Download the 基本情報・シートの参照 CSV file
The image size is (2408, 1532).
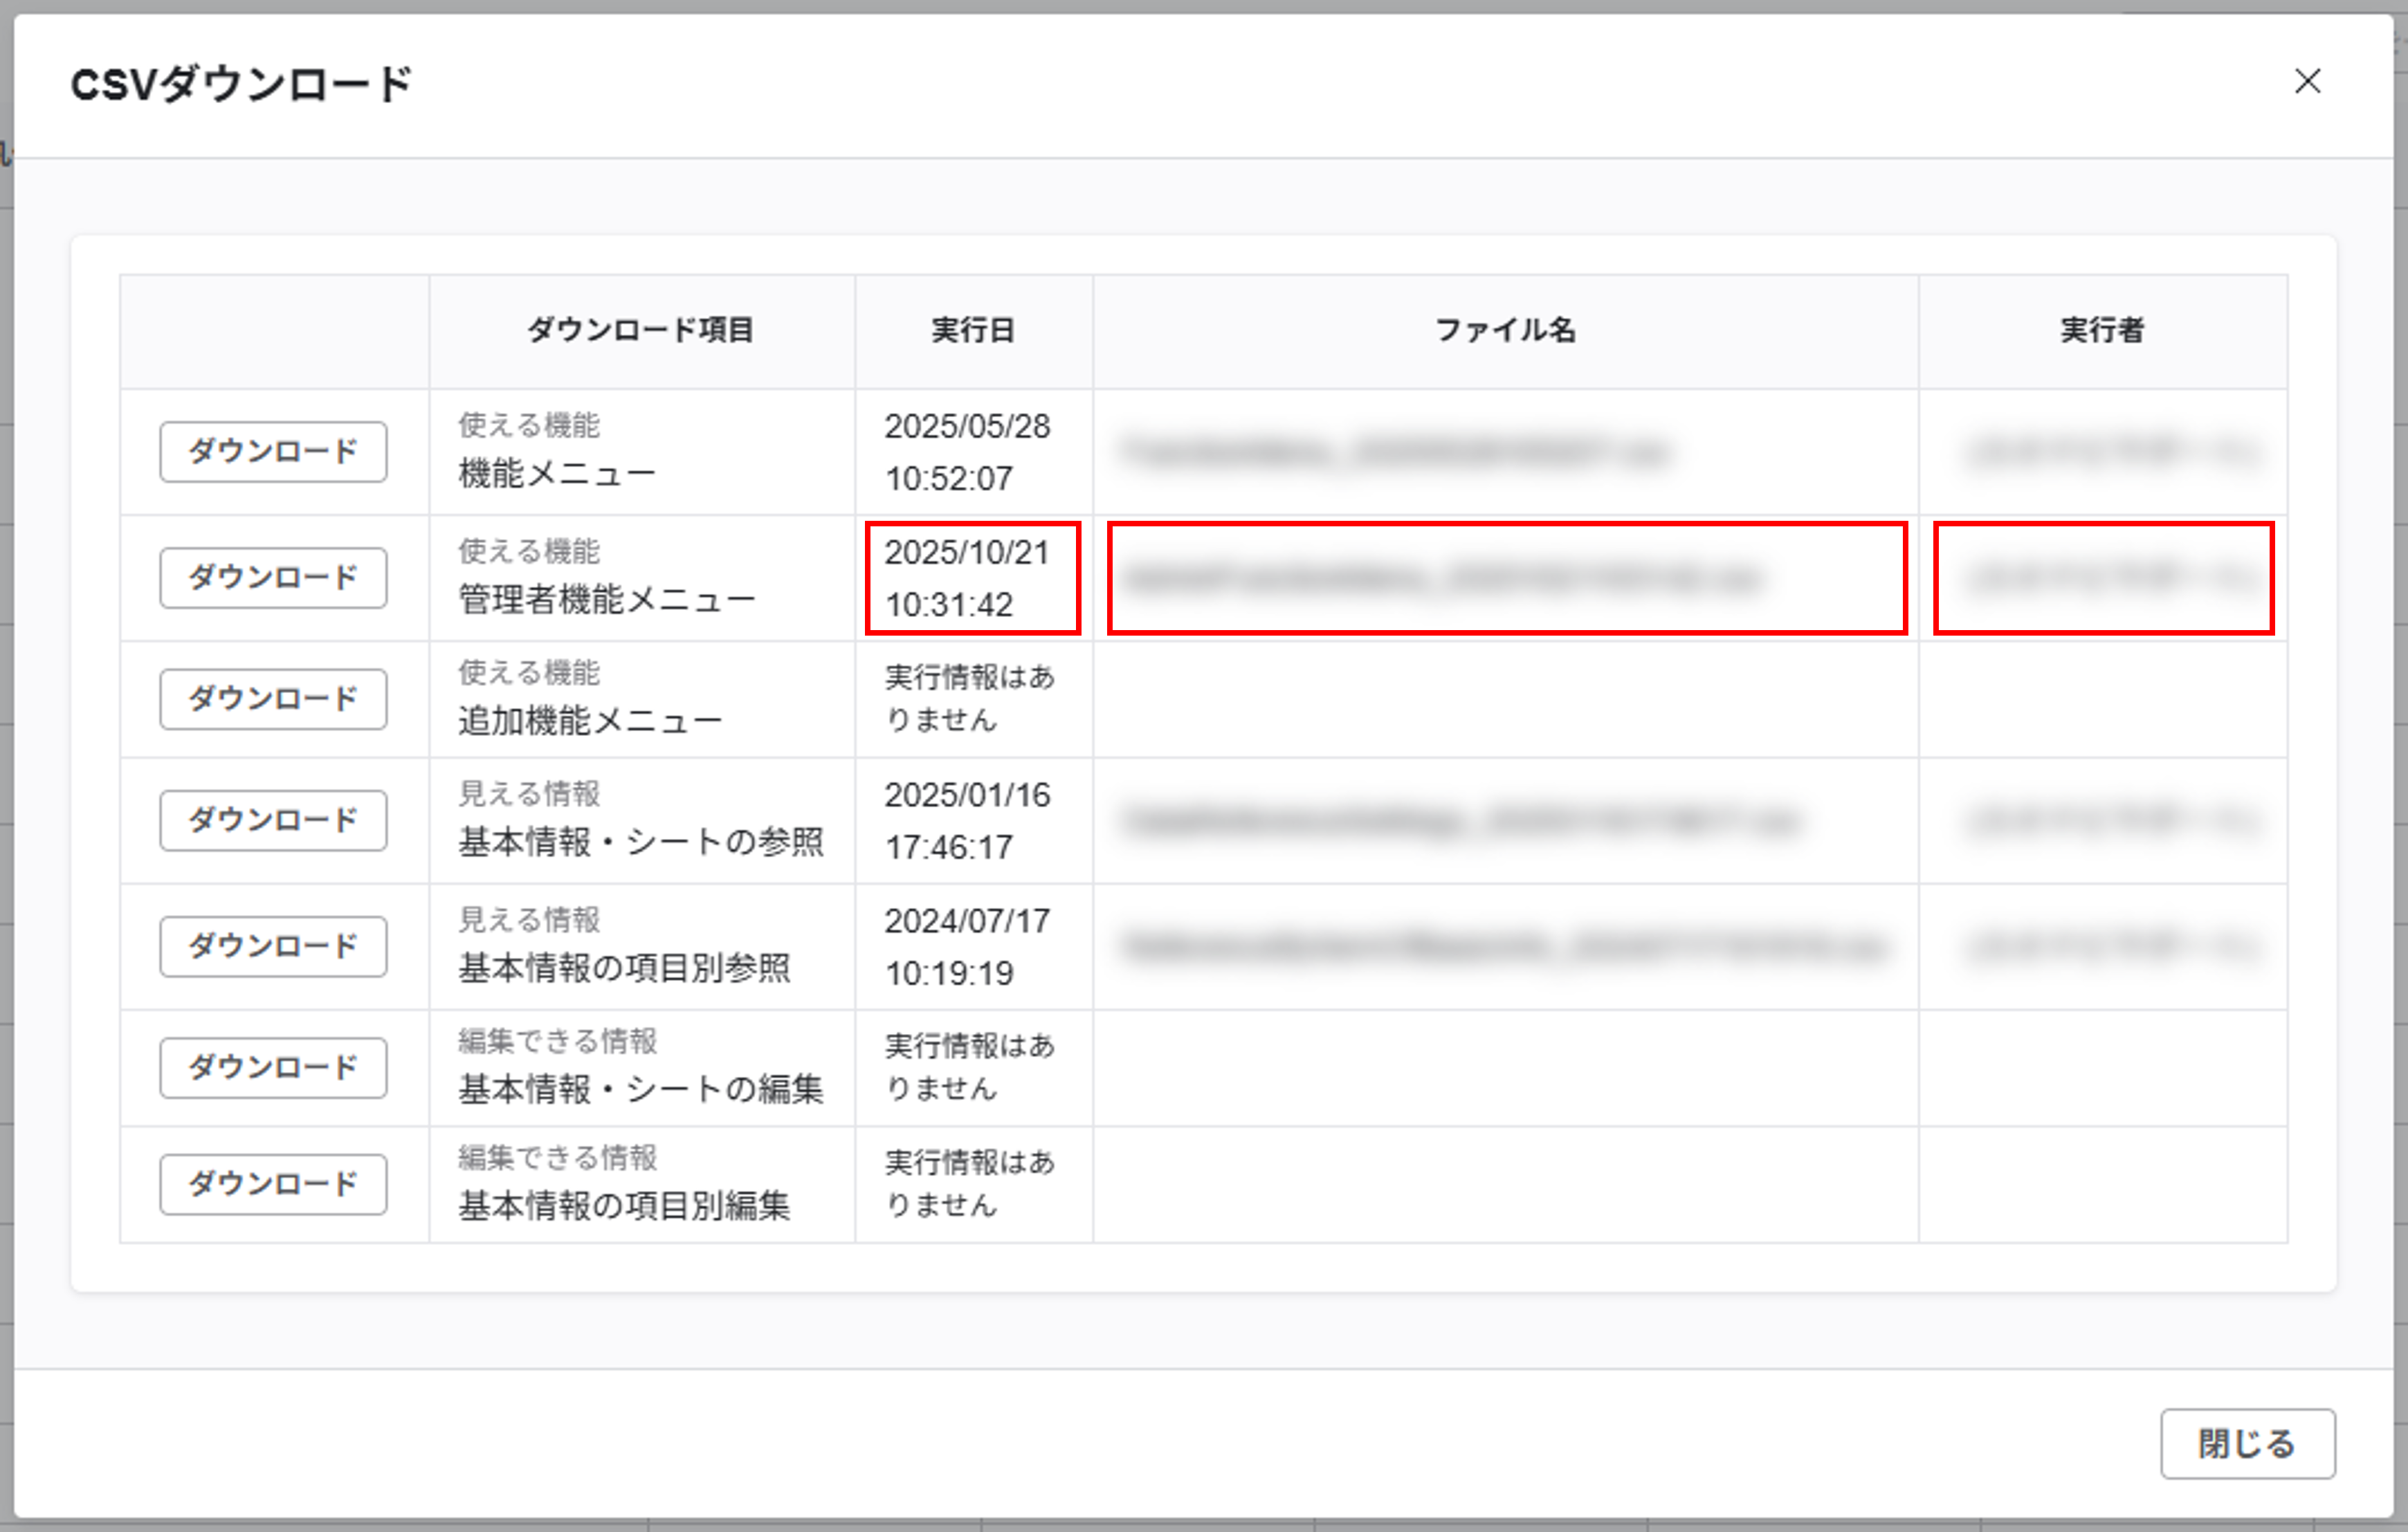tap(272, 820)
